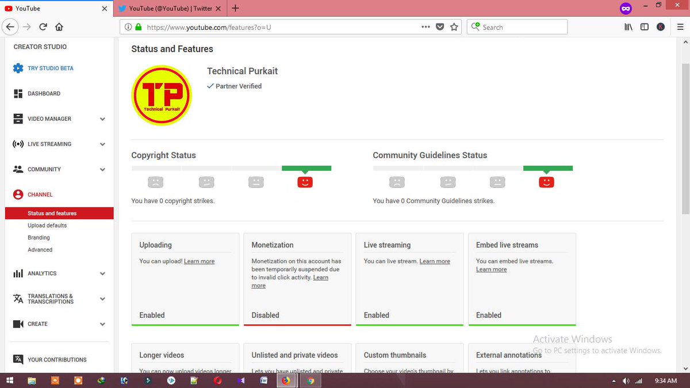Click the Your Contributions translate icon
This screenshot has width=690, height=388.
pyautogui.click(x=18, y=360)
